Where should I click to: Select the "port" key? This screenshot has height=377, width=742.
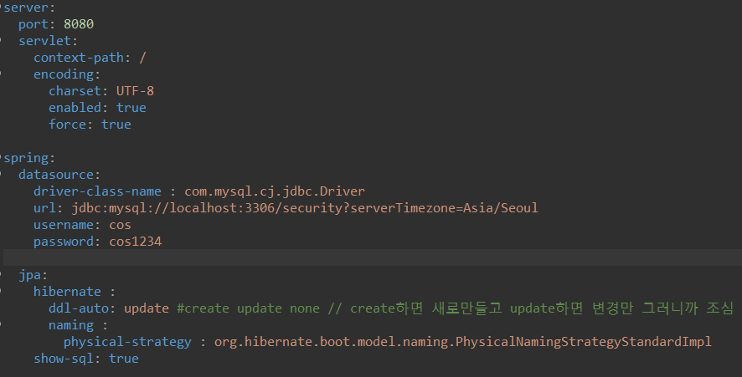point(33,24)
